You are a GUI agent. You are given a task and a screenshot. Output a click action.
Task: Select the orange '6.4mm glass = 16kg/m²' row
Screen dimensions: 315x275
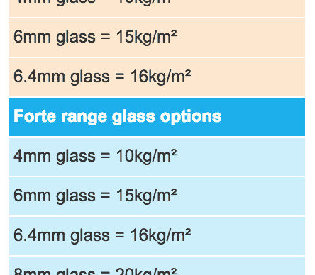coord(157,77)
